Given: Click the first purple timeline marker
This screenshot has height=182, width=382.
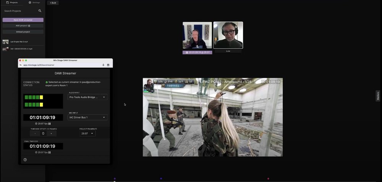Looking at the screenshot, I should (x=115, y=179).
